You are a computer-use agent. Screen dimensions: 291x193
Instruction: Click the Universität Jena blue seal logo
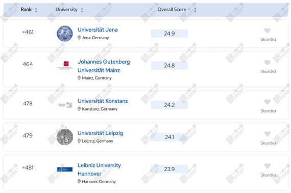pos(65,34)
